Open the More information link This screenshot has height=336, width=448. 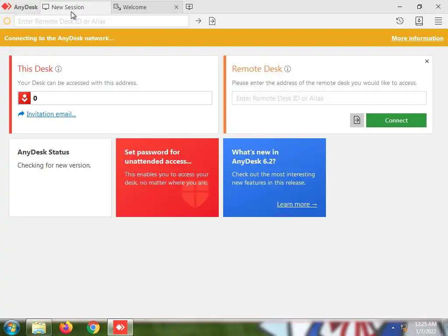pyautogui.click(x=417, y=38)
